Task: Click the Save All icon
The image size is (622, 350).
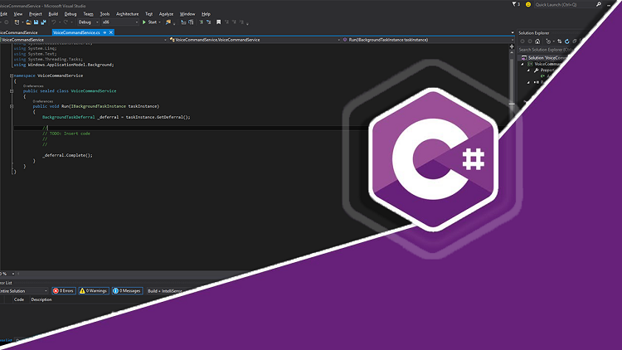Action: pos(43,22)
